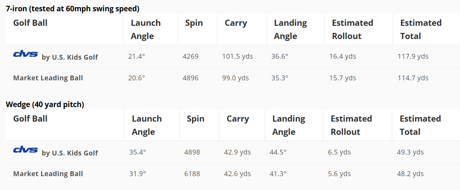This screenshot has width=460, height=190.
Task: Select the 101.5 yds carry value
Action: click(237, 56)
